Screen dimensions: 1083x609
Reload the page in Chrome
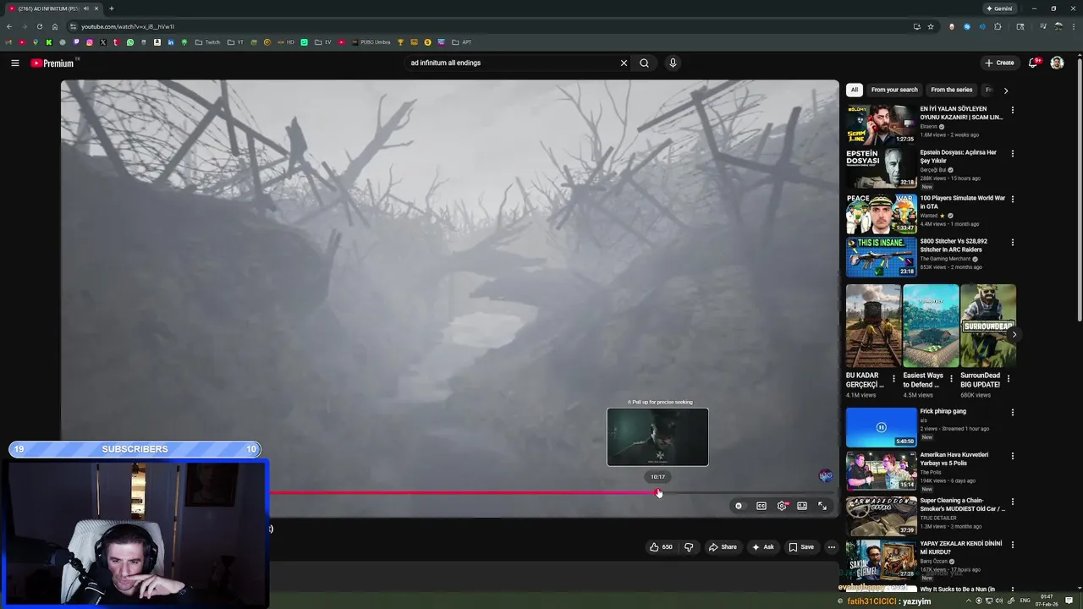(x=39, y=26)
